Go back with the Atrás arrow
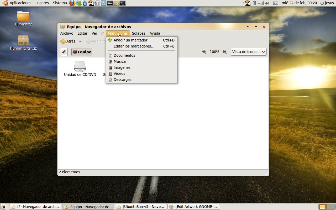Screen dimensions: 336x210 click(x=68, y=41)
